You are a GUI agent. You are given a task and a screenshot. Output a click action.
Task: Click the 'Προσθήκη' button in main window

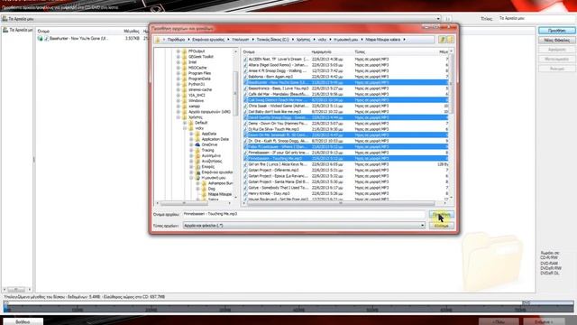(557, 31)
